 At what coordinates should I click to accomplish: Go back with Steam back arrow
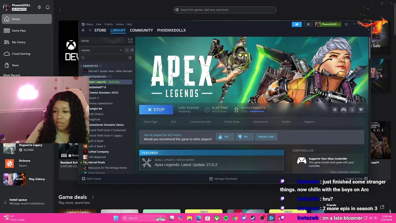[83, 30]
